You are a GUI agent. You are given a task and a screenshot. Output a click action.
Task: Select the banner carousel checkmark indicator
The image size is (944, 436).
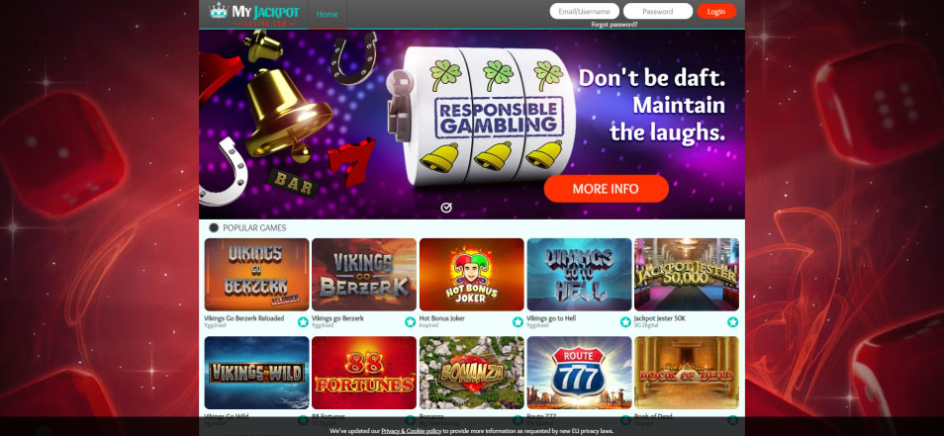pyautogui.click(x=446, y=208)
